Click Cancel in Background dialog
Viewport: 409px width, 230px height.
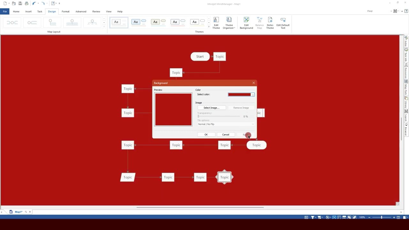tap(226, 134)
